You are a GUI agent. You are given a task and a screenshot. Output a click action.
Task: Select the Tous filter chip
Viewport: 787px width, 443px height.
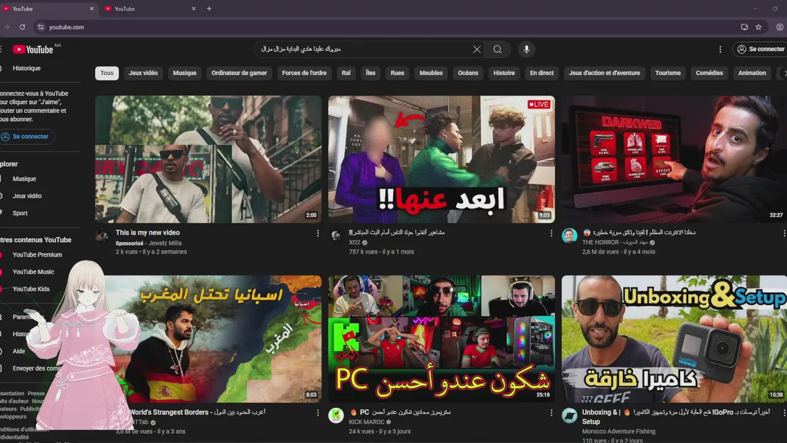[107, 73]
